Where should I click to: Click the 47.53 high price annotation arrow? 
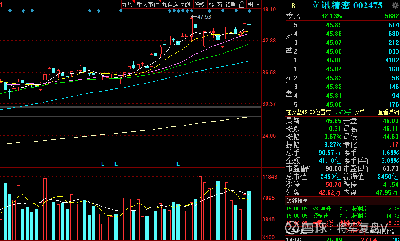tap(201, 16)
